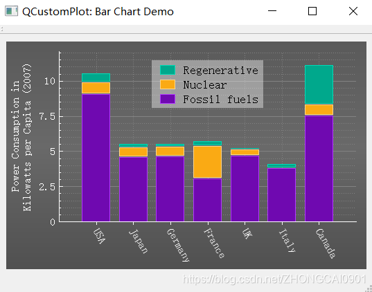Select Canada nuclear orange bar segment
The height and width of the screenshot is (292, 372).
coord(319,110)
